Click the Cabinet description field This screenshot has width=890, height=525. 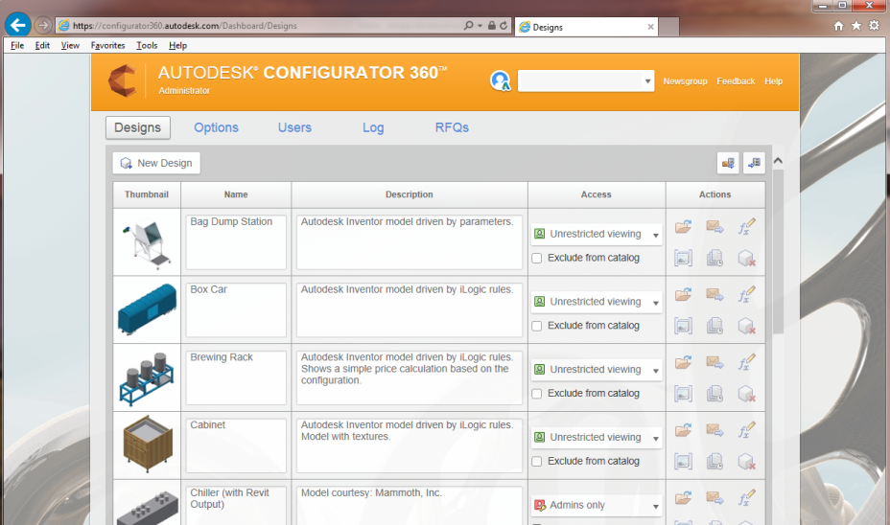(410, 445)
